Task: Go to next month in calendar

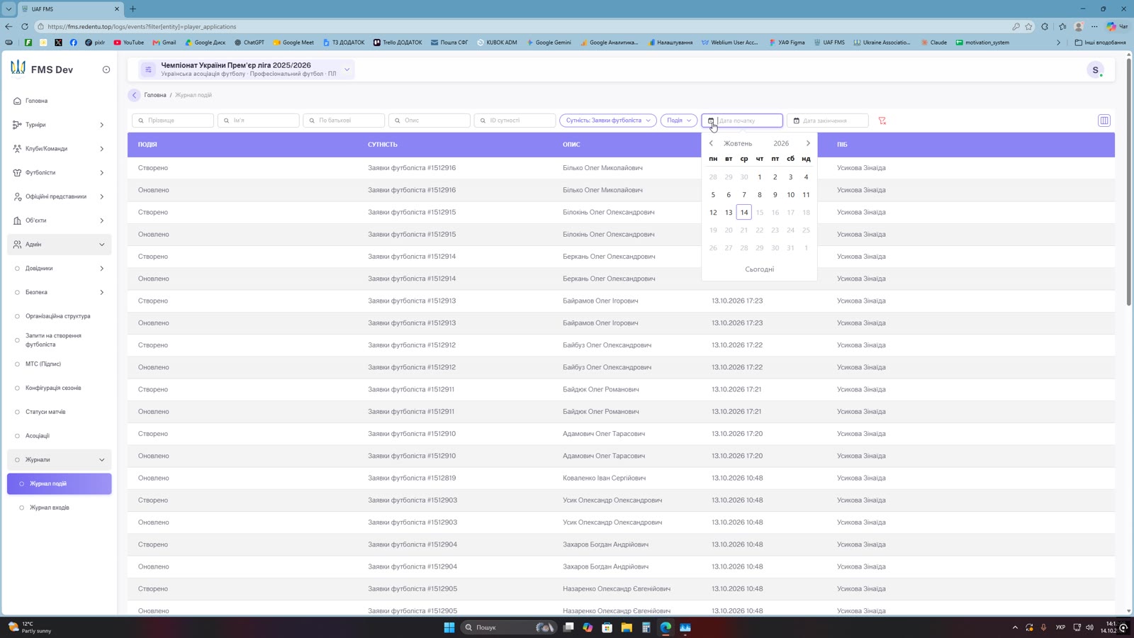Action: coord(808,143)
